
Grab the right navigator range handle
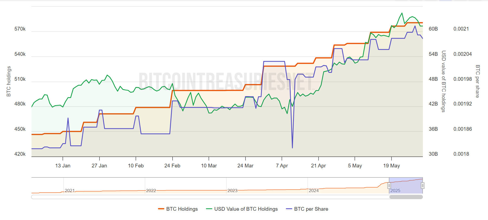(x=423, y=185)
